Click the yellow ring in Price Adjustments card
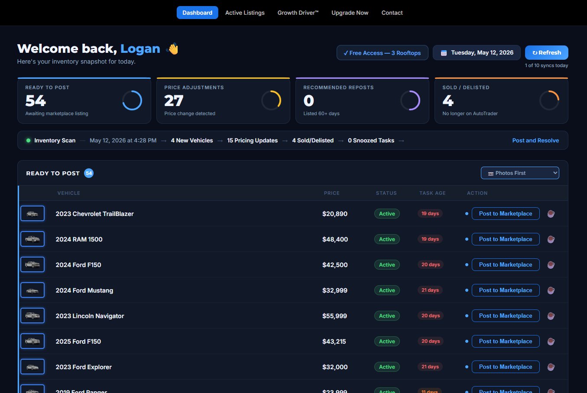Screen dimensions: 587x393 coord(271,100)
